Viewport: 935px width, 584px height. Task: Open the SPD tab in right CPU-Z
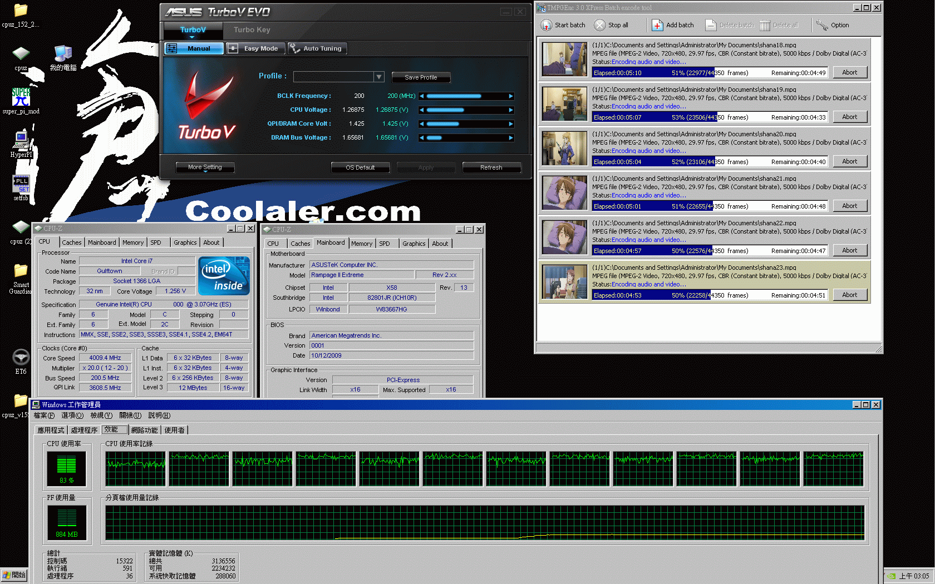click(385, 244)
